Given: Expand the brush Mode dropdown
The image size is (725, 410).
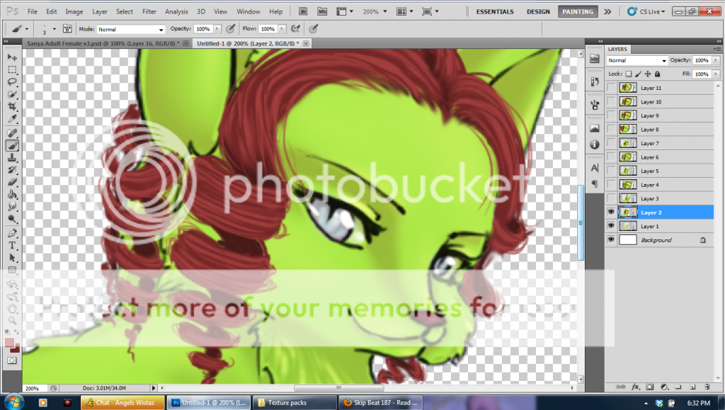Looking at the screenshot, I should click(x=131, y=29).
